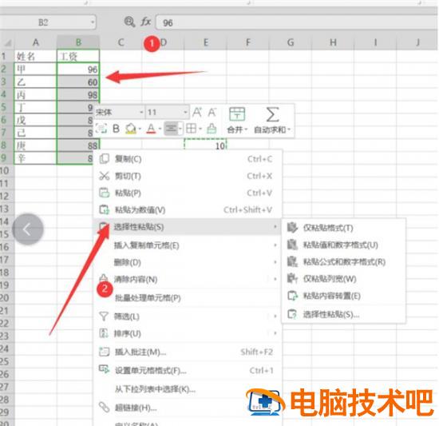Open the 删除(D) menu entry
The height and width of the screenshot is (426, 439).
pos(188,262)
